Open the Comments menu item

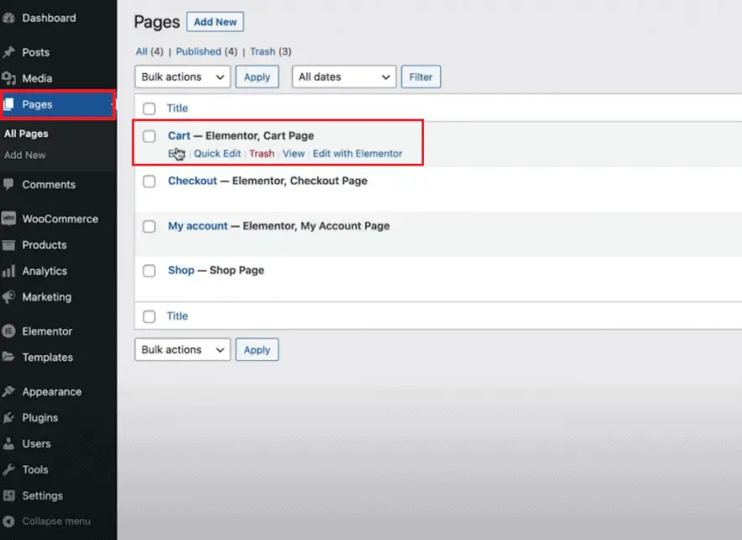pos(49,185)
